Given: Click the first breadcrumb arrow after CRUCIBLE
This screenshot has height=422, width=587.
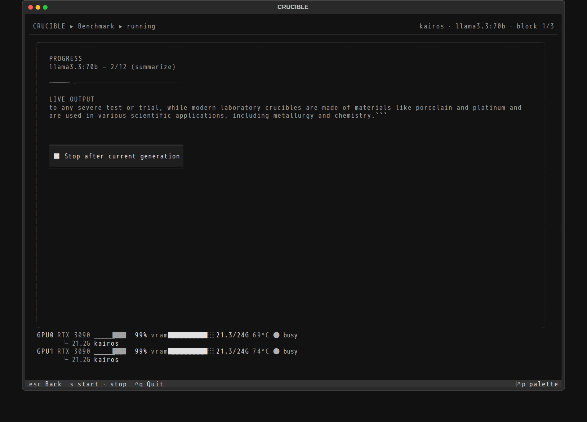Looking at the screenshot, I should [72, 27].
